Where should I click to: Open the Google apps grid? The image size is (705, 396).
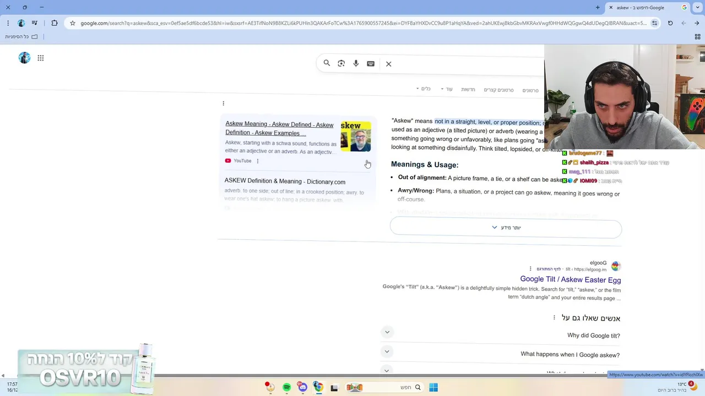(41, 58)
